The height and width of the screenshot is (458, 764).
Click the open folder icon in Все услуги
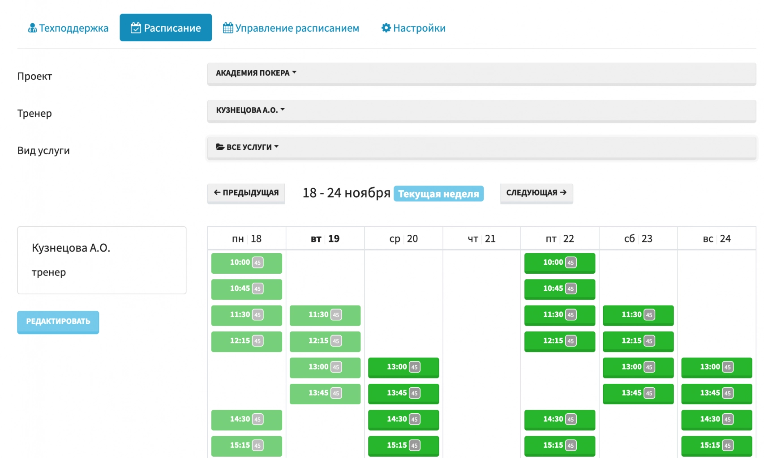pos(220,147)
